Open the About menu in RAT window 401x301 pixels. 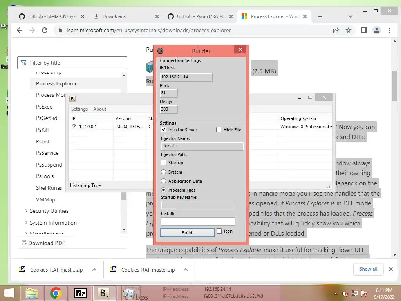(99, 109)
